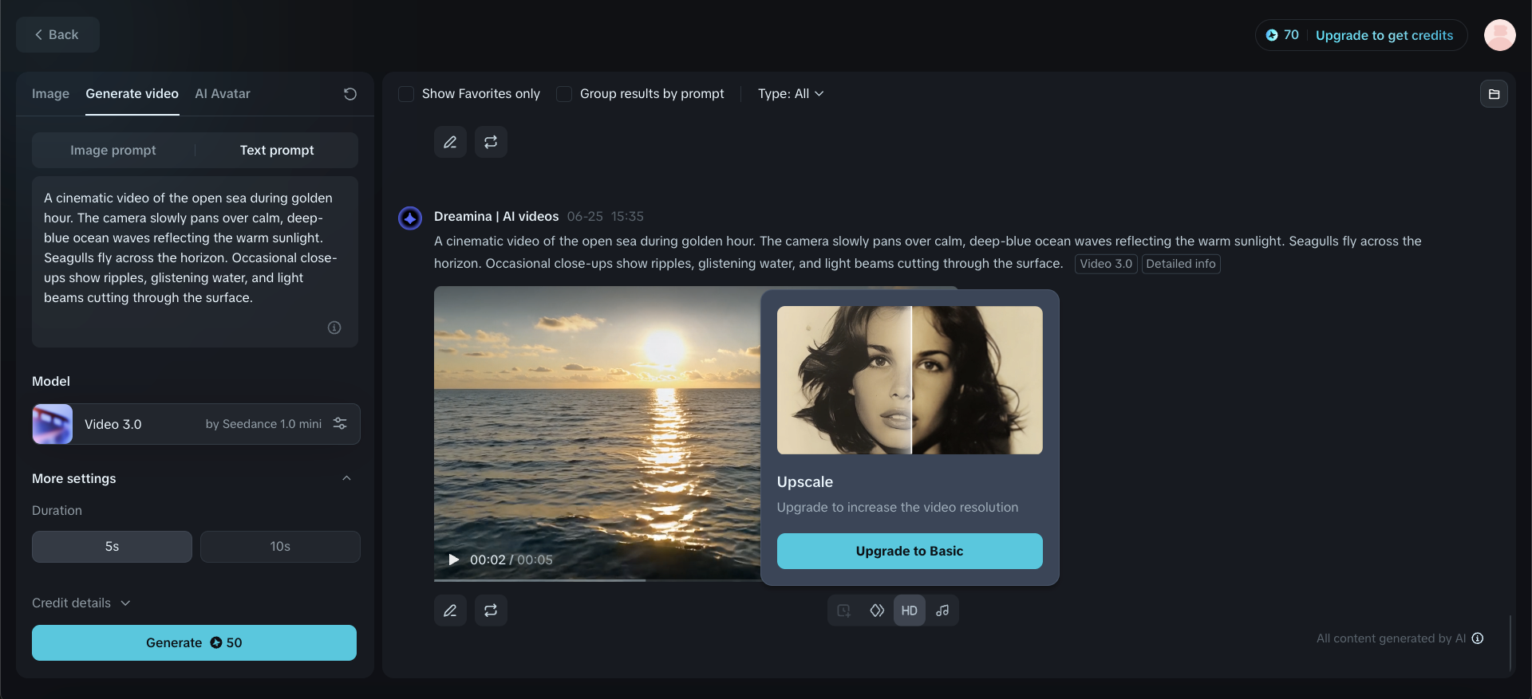This screenshot has height=699, width=1532.
Task: Play the ocean sunset video
Action: tap(453, 560)
